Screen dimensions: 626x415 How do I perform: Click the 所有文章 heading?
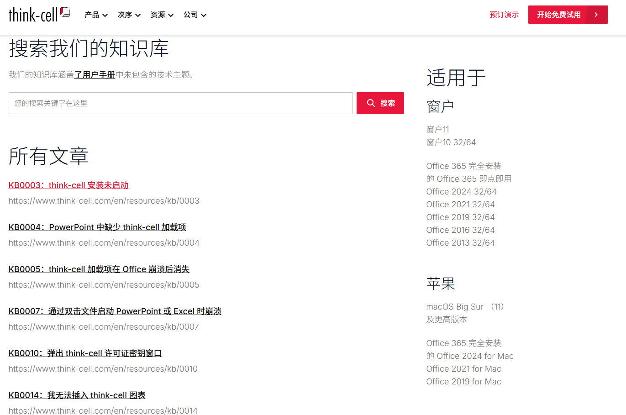point(48,156)
